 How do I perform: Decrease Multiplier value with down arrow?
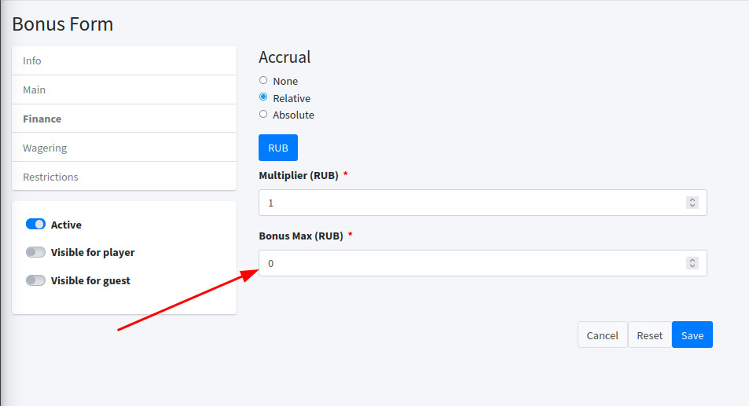pyautogui.click(x=692, y=206)
